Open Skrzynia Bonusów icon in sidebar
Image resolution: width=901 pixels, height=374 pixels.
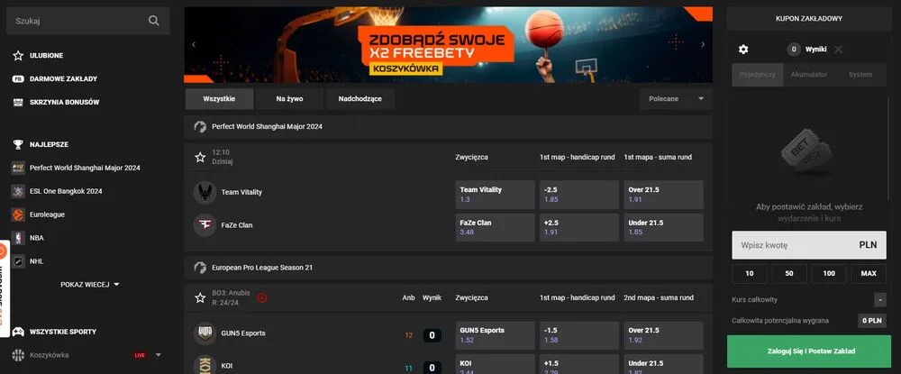18,102
